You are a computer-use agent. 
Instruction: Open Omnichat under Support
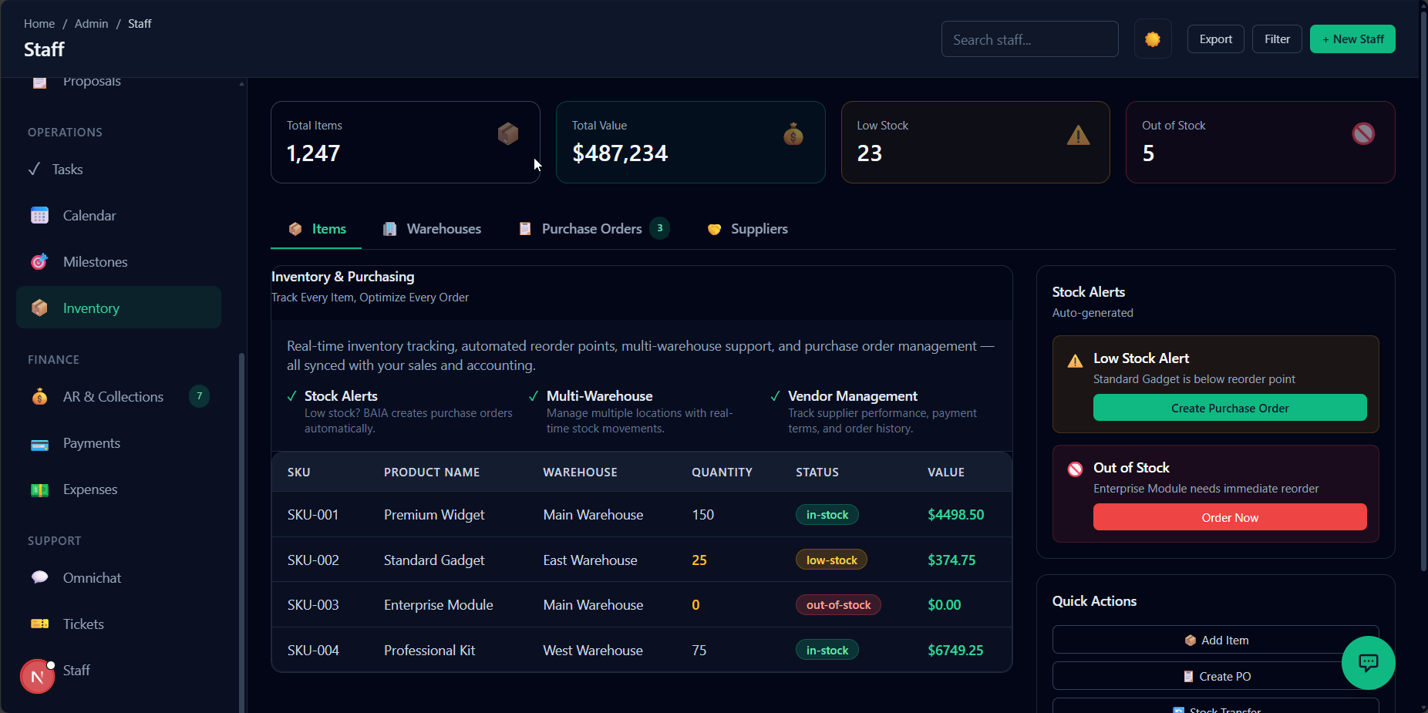pyautogui.click(x=91, y=577)
